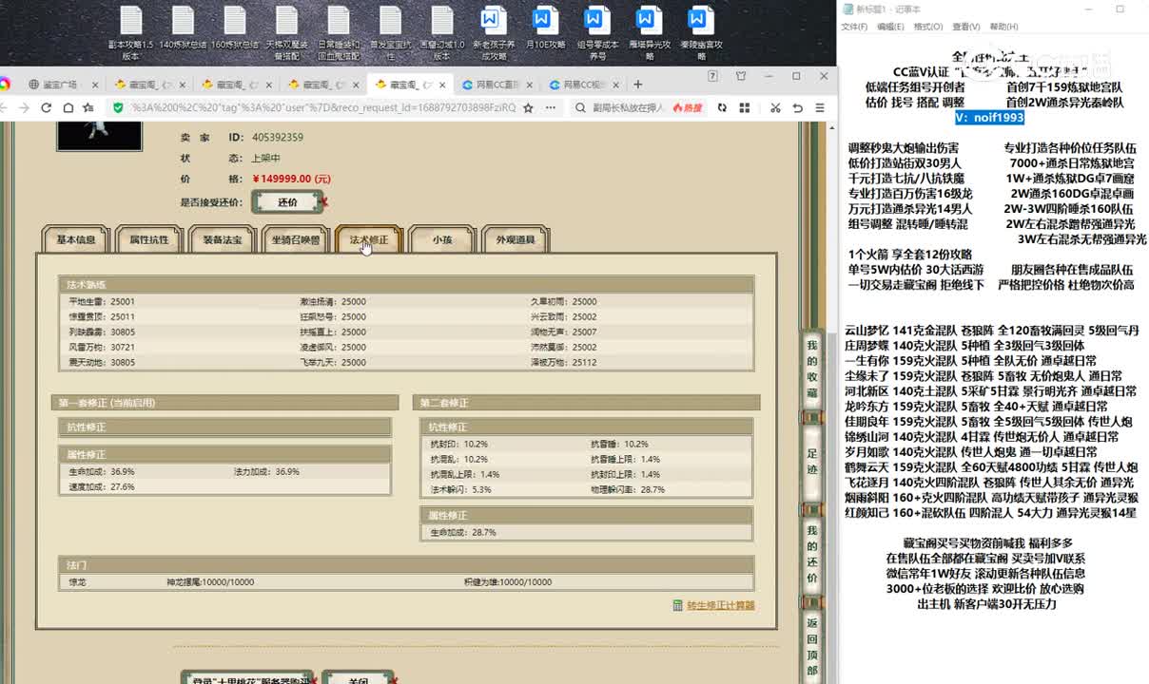Open a new browser tab with plus
The width and height of the screenshot is (1149, 684).
(x=637, y=85)
